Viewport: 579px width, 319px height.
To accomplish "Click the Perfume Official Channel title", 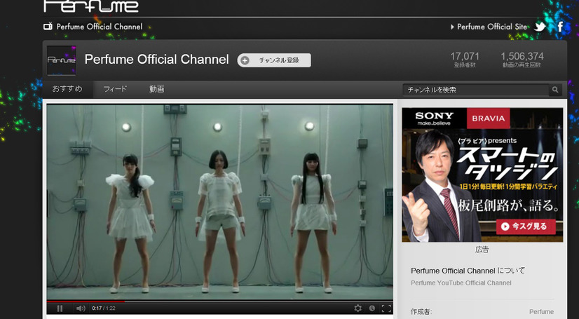I will [x=156, y=60].
